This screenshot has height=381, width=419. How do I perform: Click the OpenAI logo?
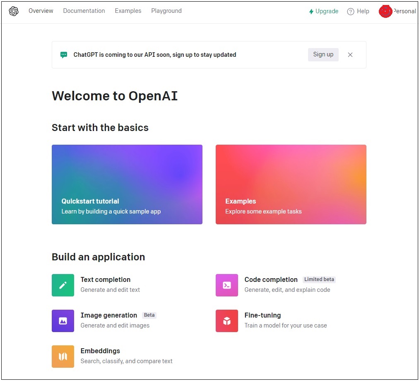click(x=14, y=11)
